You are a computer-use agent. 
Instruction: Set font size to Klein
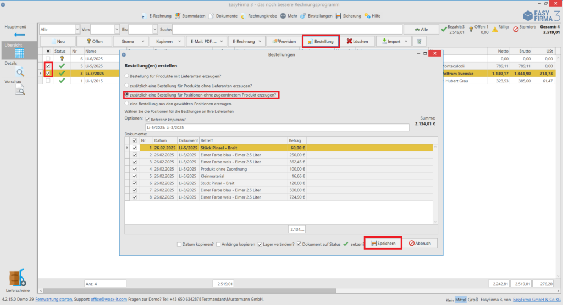tap(450, 300)
